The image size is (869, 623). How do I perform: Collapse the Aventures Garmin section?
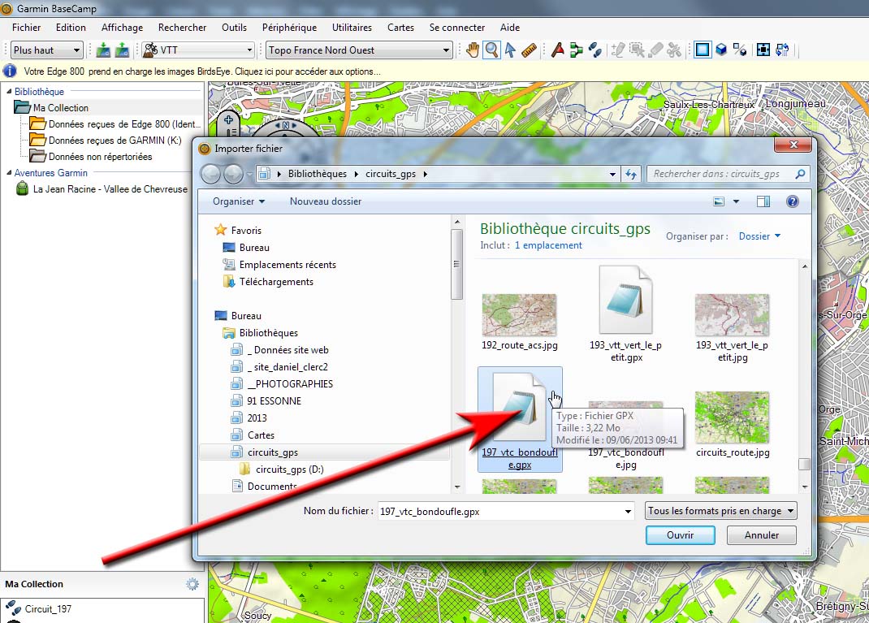click(9, 173)
